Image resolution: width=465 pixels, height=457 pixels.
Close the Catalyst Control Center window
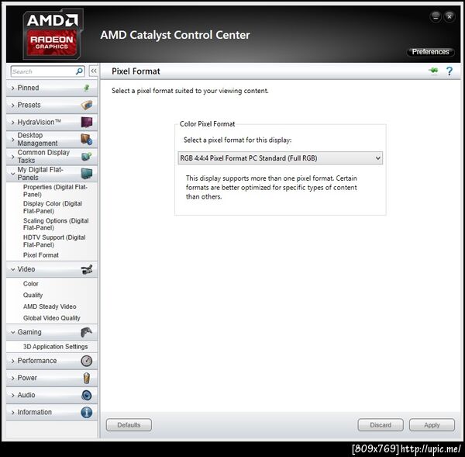pyautogui.click(x=449, y=16)
